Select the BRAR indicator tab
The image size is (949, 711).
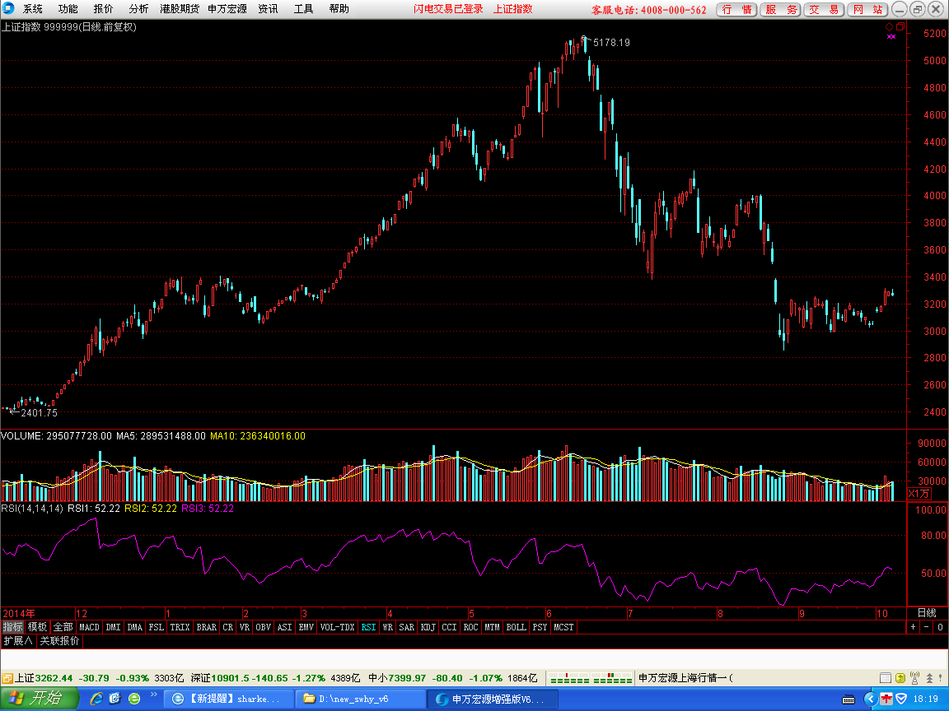pyautogui.click(x=207, y=628)
